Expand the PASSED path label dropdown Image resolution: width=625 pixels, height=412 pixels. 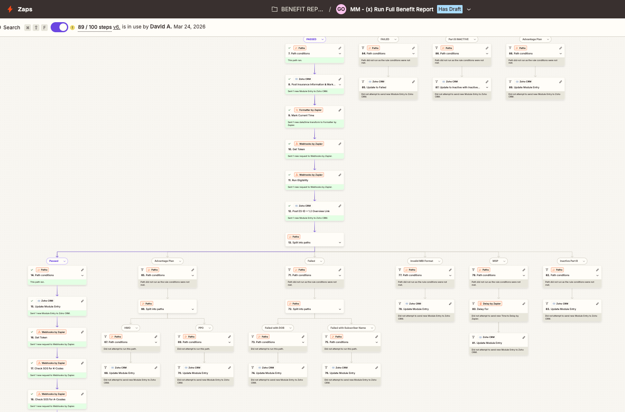coord(322,39)
